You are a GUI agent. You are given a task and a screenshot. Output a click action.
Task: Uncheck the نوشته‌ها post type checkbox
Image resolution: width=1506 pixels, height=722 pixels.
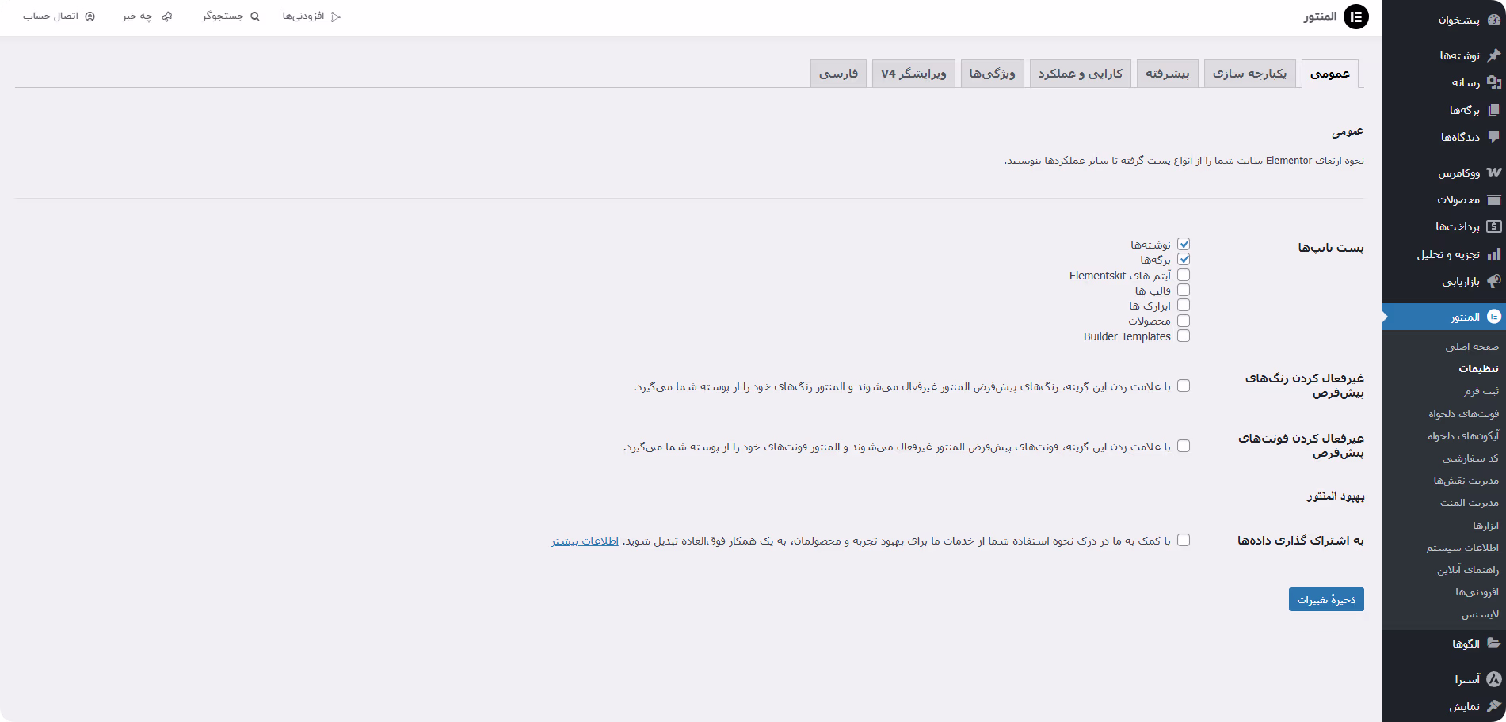[1184, 245]
